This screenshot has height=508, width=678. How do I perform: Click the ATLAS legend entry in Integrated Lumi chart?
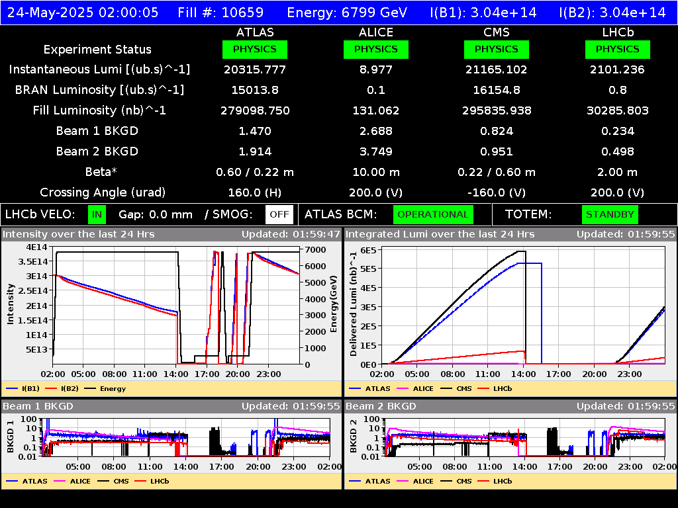click(x=369, y=388)
